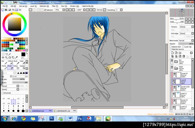Screen dimensions: 195x128
Task: Hide Layer 14 with eye icon
Action: (174, 100)
